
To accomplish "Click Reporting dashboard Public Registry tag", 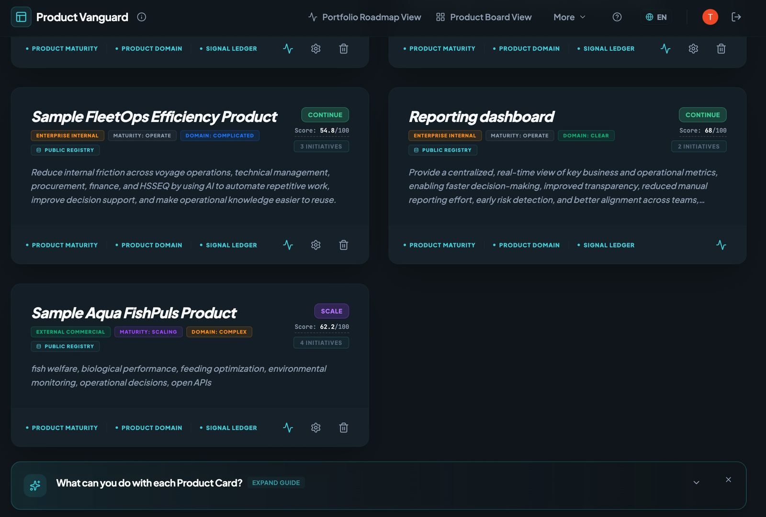I will [x=443, y=150].
